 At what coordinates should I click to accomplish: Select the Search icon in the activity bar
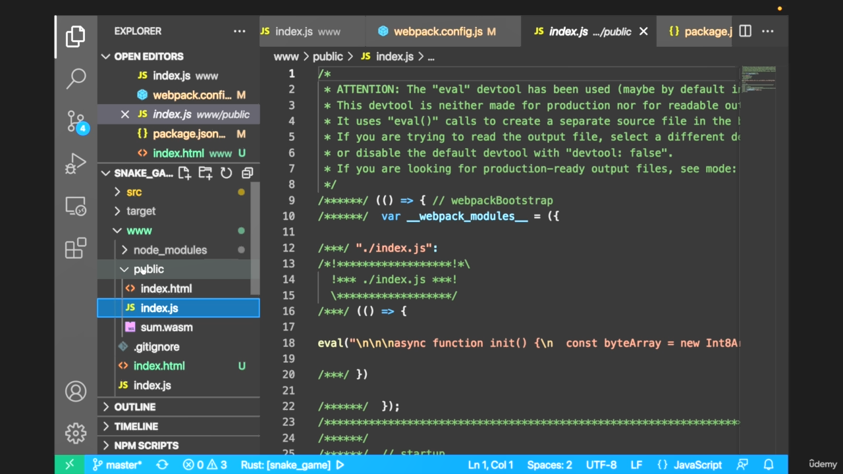pos(76,78)
